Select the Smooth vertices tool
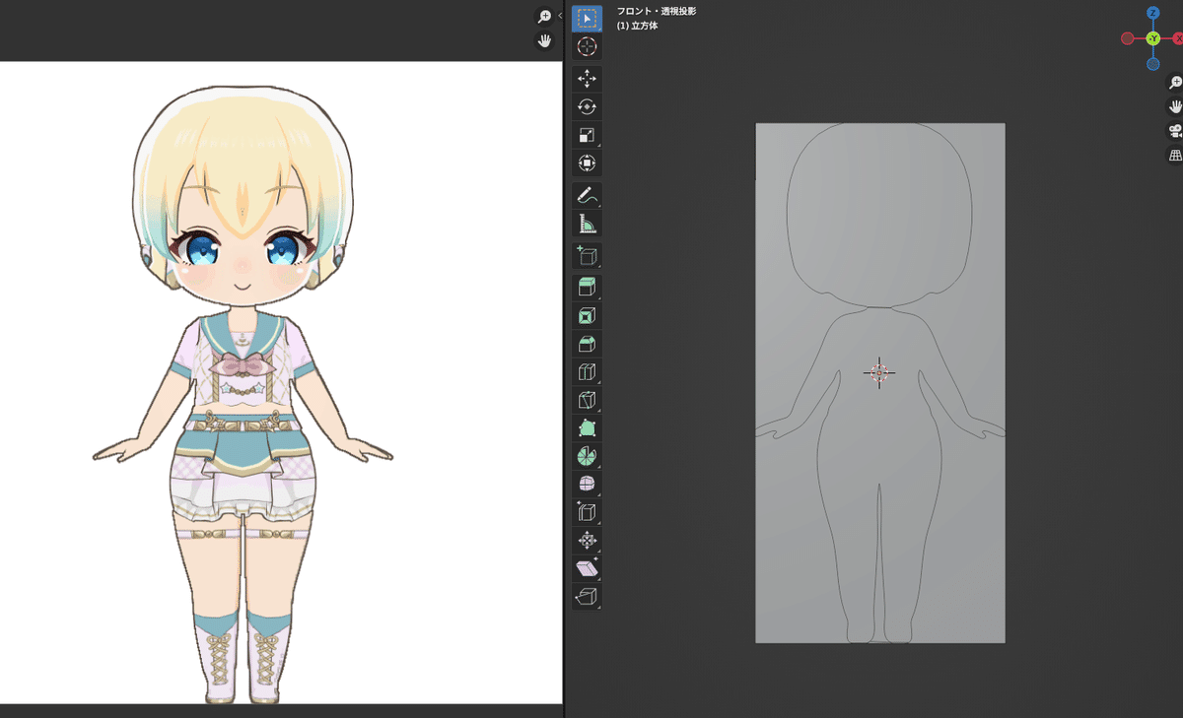 click(587, 484)
